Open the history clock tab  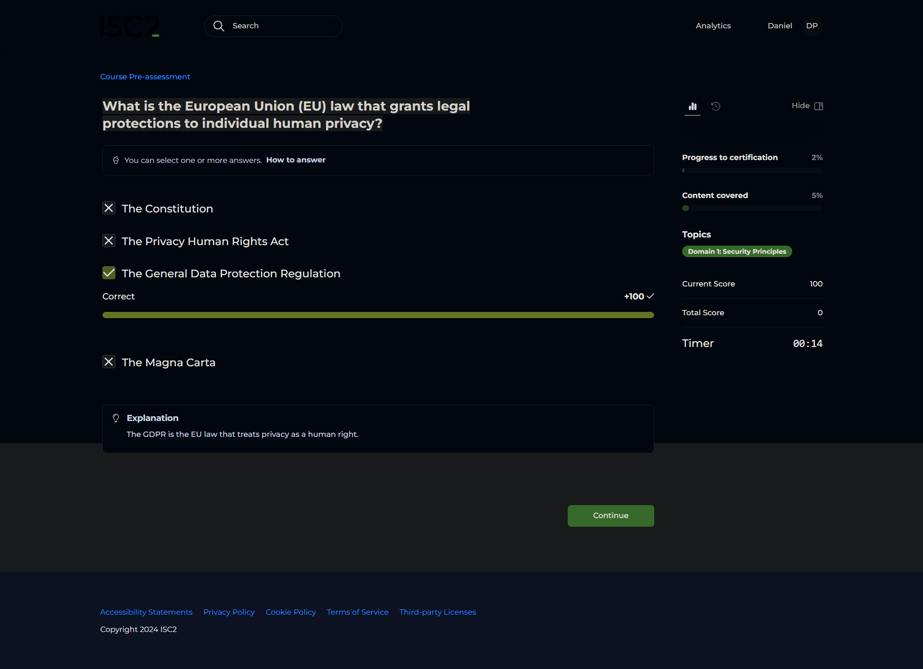coord(716,106)
